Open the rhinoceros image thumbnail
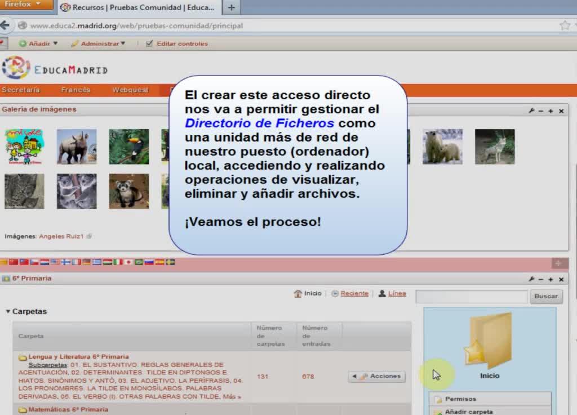 (x=77, y=147)
